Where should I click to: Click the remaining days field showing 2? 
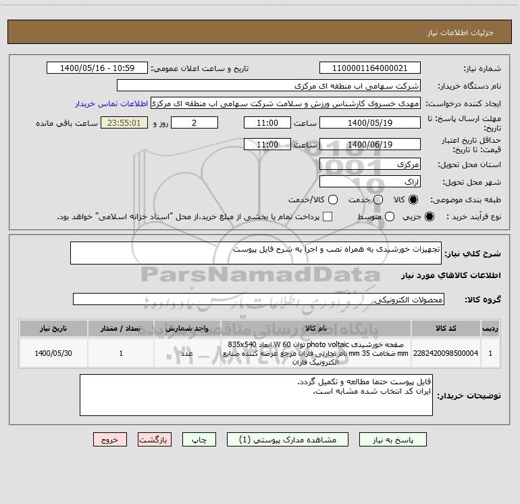pos(194,122)
